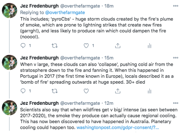
Task: Reply to the pyroCbs tweet
Action: click(x=23, y=46)
